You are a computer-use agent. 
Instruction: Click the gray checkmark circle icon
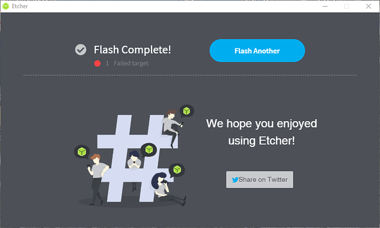(80, 50)
